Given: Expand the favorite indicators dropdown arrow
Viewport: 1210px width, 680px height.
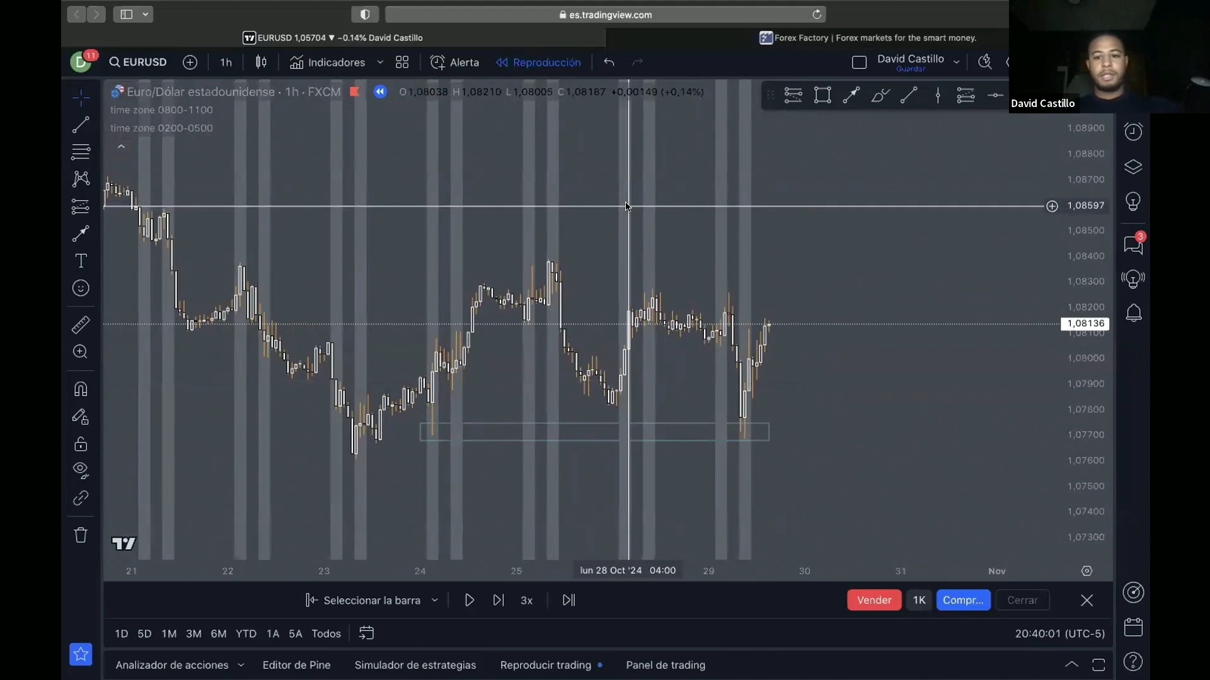Looking at the screenshot, I should tap(380, 62).
